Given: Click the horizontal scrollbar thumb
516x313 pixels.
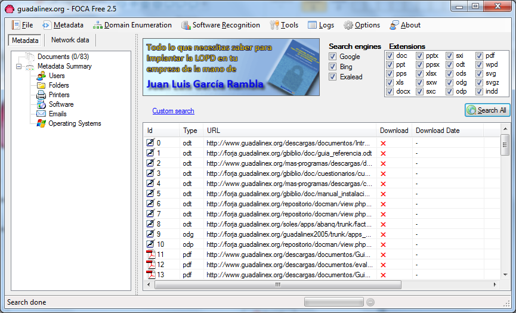Looking at the screenshot, I should coord(278,285).
